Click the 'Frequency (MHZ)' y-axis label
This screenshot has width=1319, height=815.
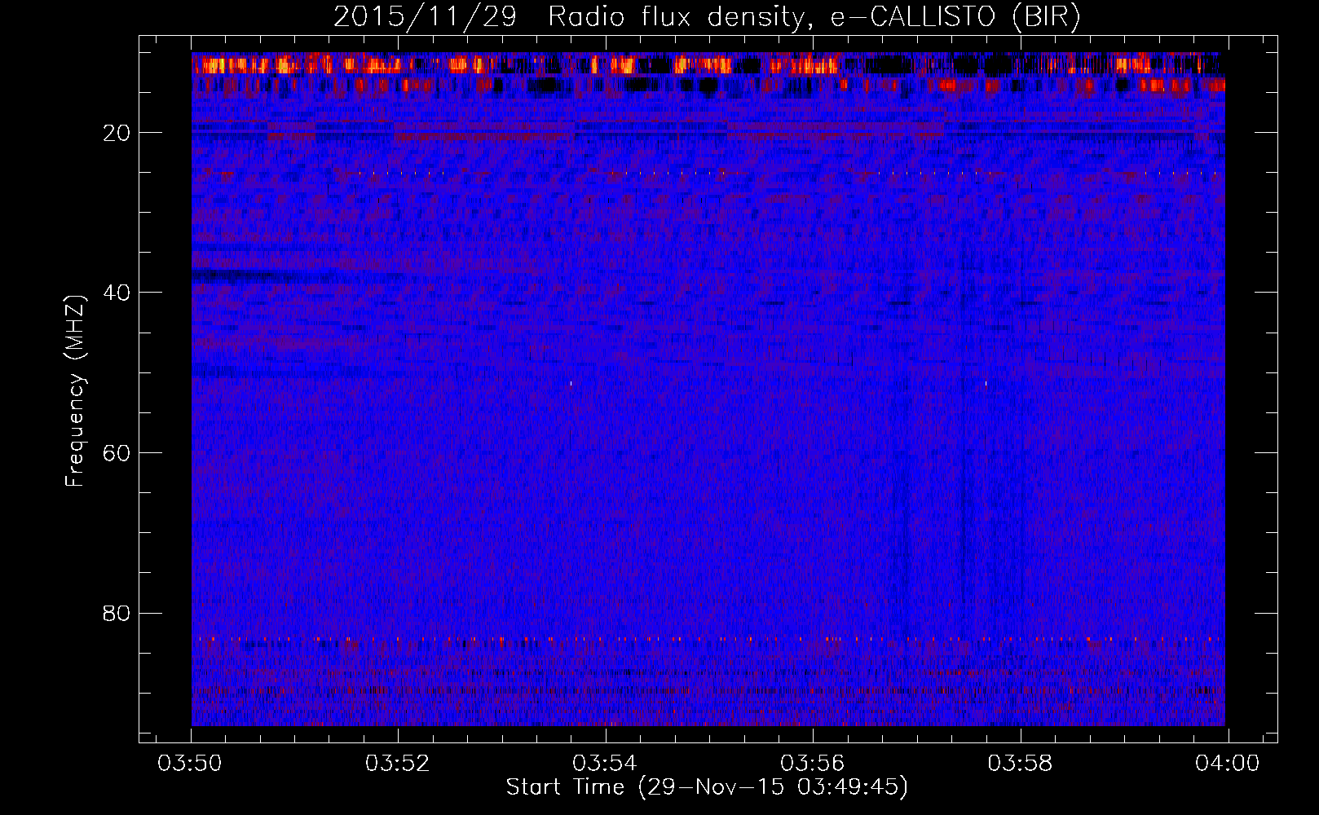(x=75, y=391)
